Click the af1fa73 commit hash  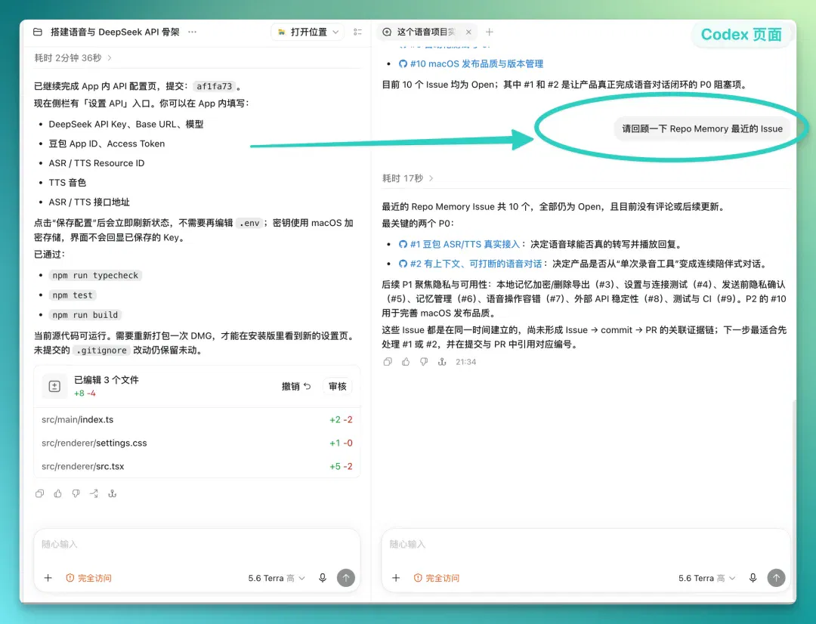pyautogui.click(x=214, y=86)
